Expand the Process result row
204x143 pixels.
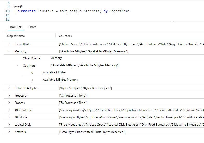point(9,103)
